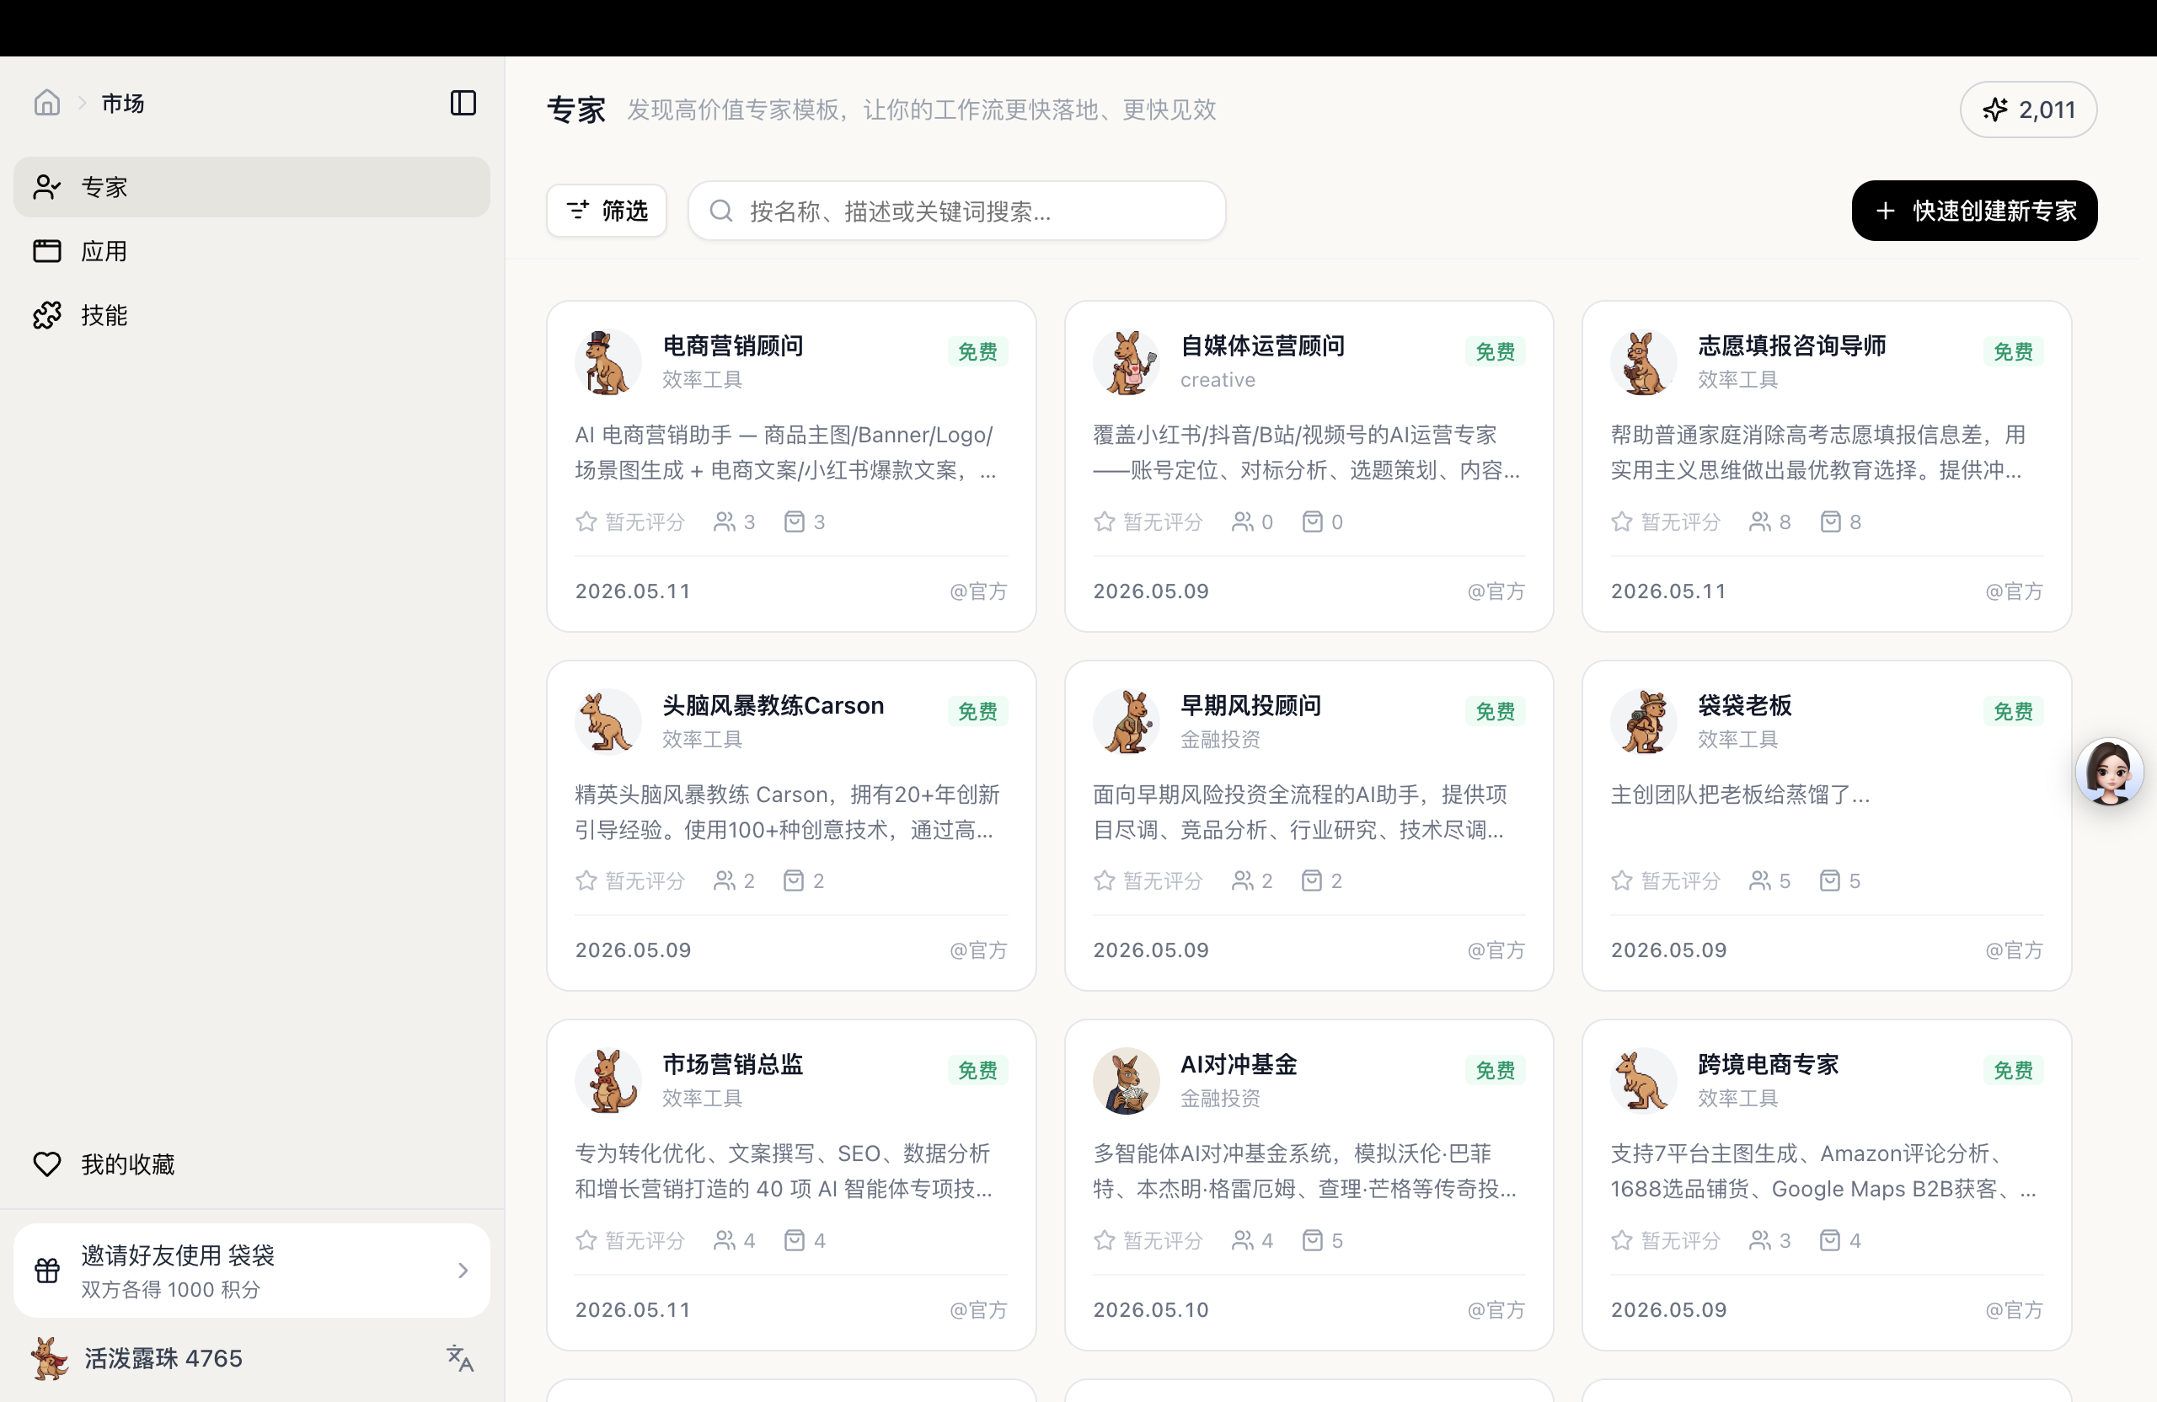
Task: Open 电商营销顾问 kangaroo avatar
Action: 608,362
